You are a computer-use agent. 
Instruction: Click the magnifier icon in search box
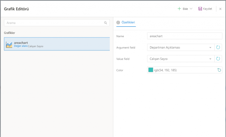tap(106, 23)
